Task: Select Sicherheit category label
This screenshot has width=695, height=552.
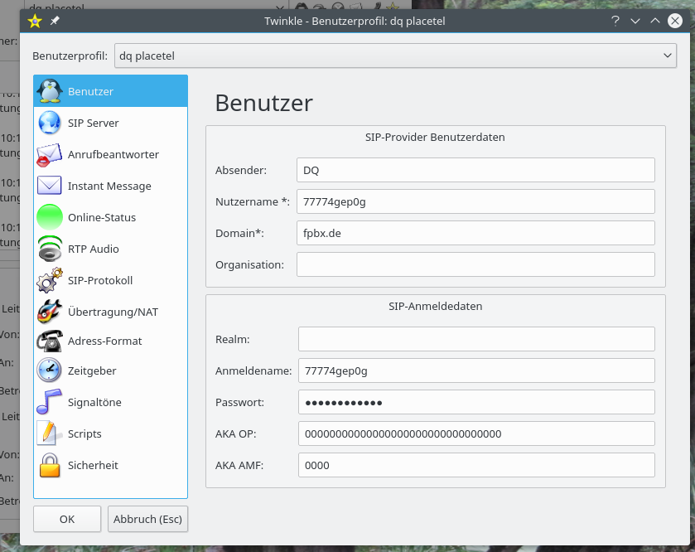Action: click(93, 466)
